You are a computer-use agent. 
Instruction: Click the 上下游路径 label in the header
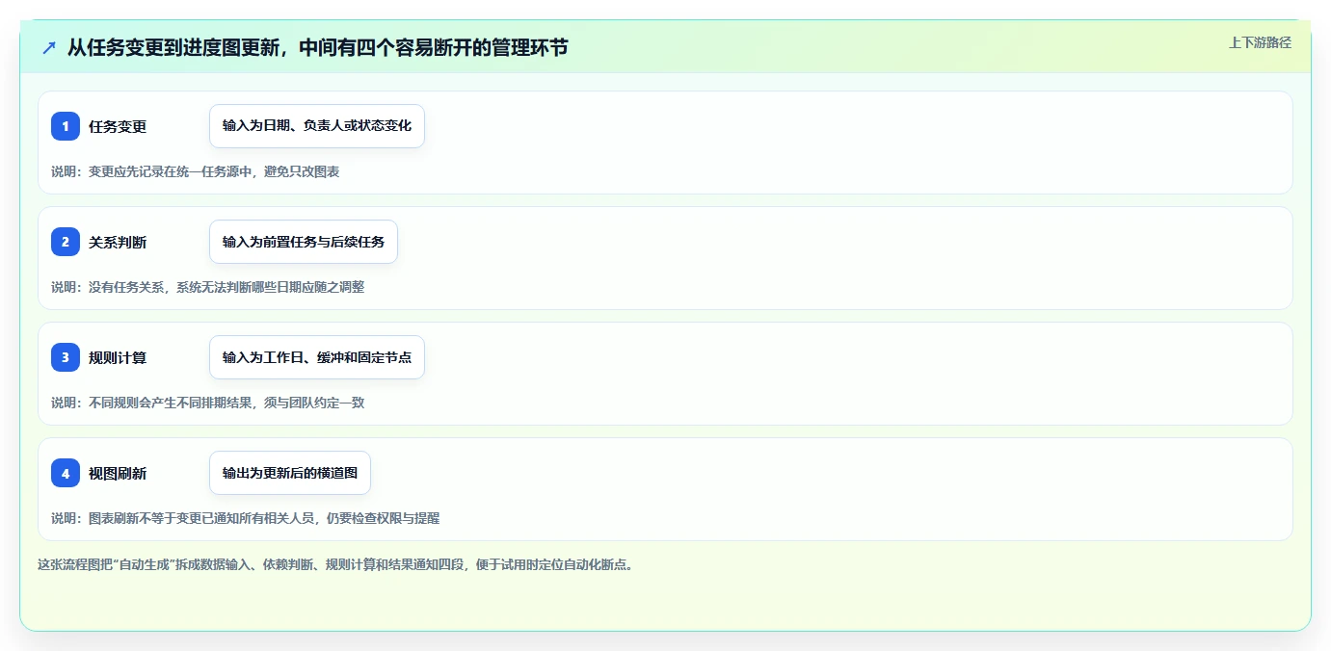coord(1260,42)
